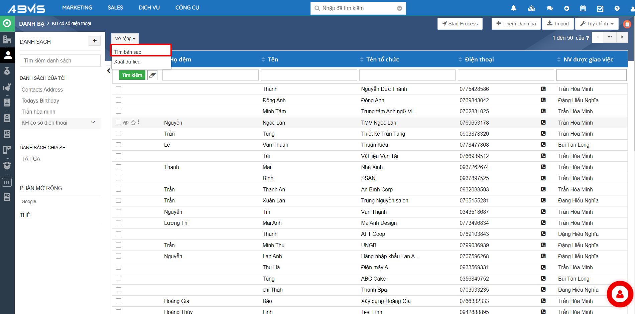
Task: Open the KH có số điện thoại list chevron
Action: [93, 122]
